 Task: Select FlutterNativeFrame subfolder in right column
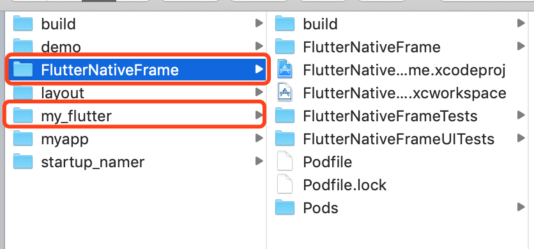(x=400, y=47)
